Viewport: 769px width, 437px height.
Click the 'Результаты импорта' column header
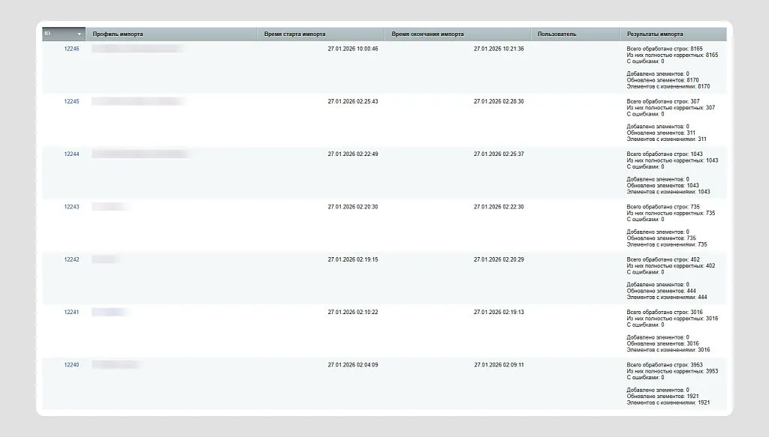click(655, 34)
